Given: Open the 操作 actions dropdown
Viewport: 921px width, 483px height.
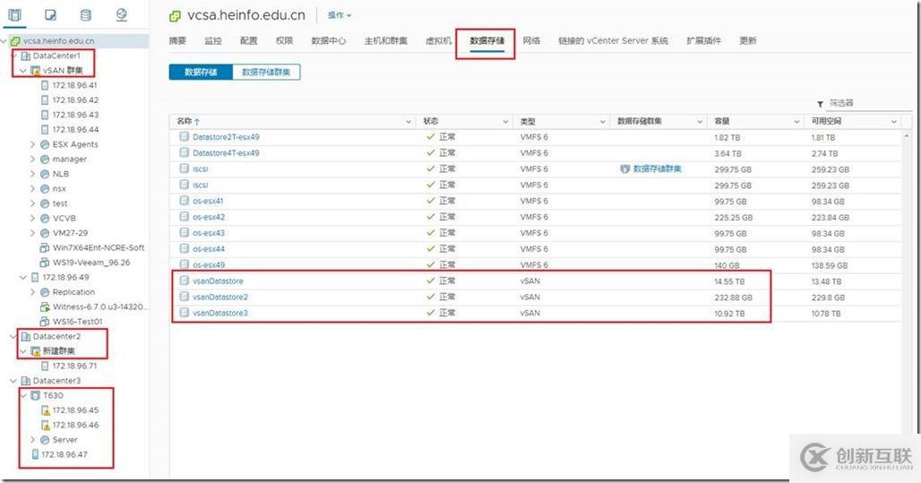Looking at the screenshot, I should tap(340, 15).
